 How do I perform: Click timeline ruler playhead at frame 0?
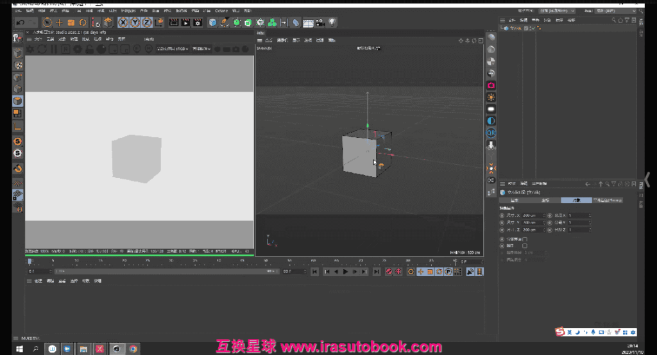(x=30, y=261)
